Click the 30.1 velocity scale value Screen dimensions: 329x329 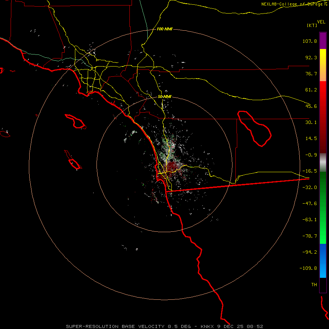[311, 122]
